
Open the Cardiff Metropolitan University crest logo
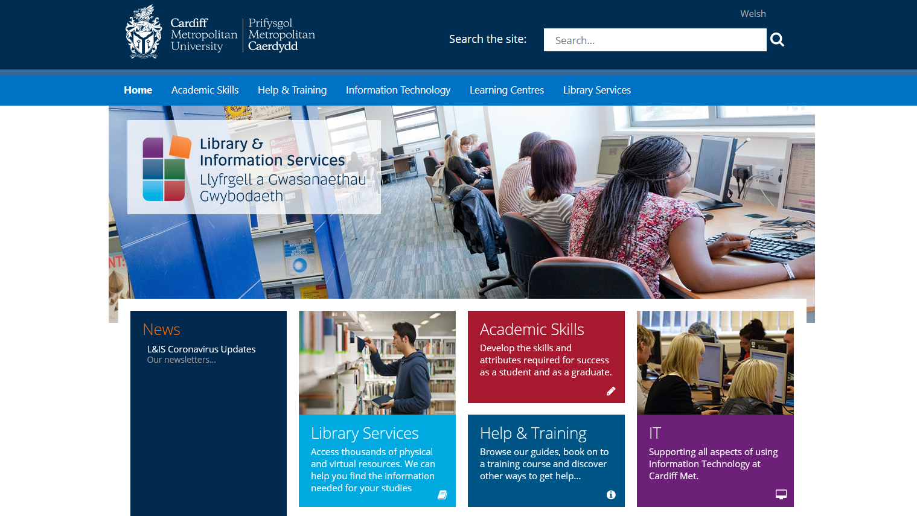click(144, 32)
